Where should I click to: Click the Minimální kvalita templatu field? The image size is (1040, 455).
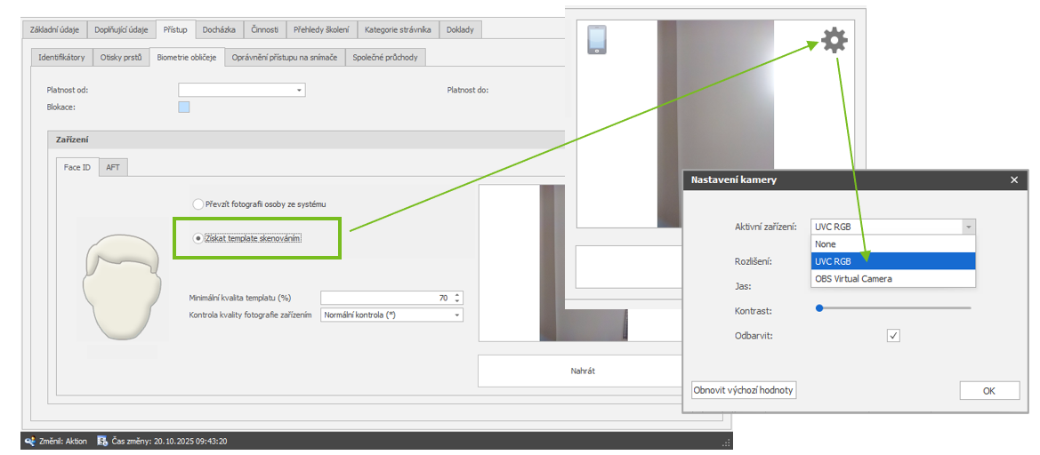(x=386, y=298)
